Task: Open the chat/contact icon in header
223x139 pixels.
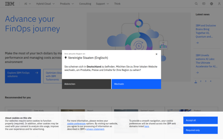Action: point(204,4)
